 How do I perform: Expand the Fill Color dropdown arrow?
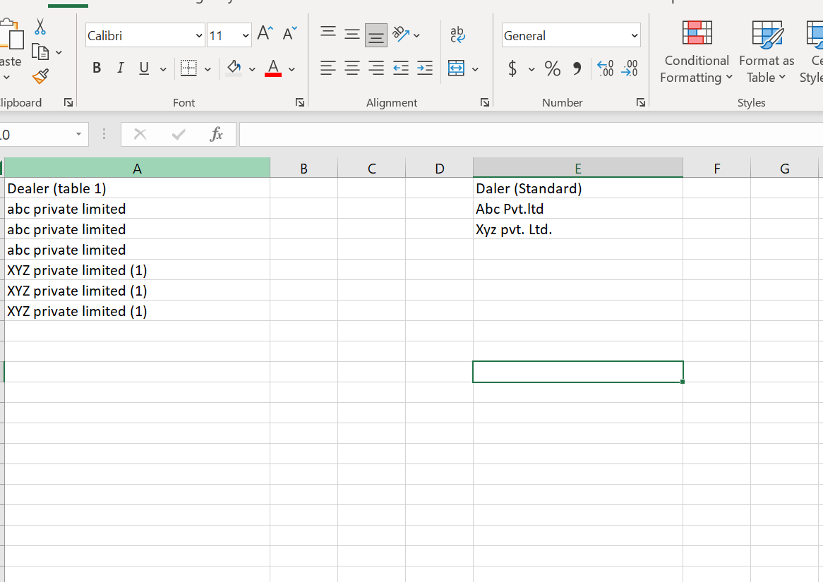click(x=252, y=68)
